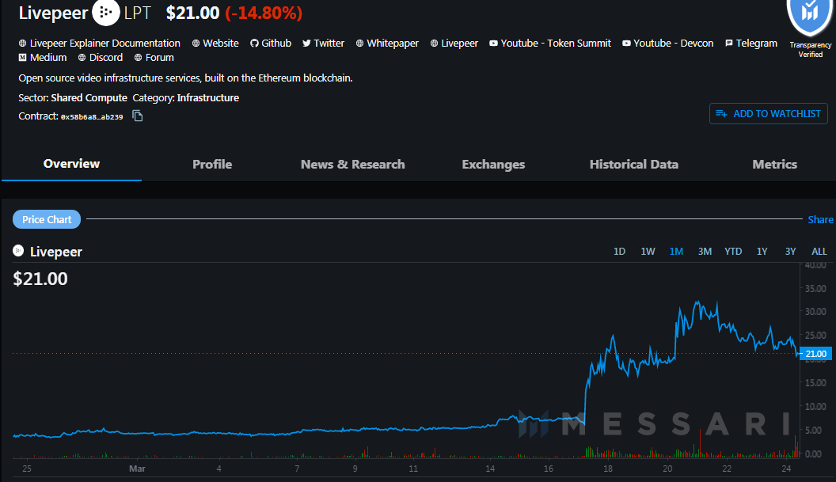Open the Twitter link text
The width and height of the screenshot is (836, 482).
(329, 44)
